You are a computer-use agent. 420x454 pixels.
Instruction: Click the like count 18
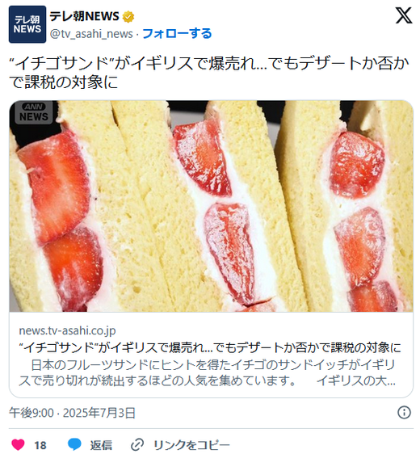click(40, 445)
